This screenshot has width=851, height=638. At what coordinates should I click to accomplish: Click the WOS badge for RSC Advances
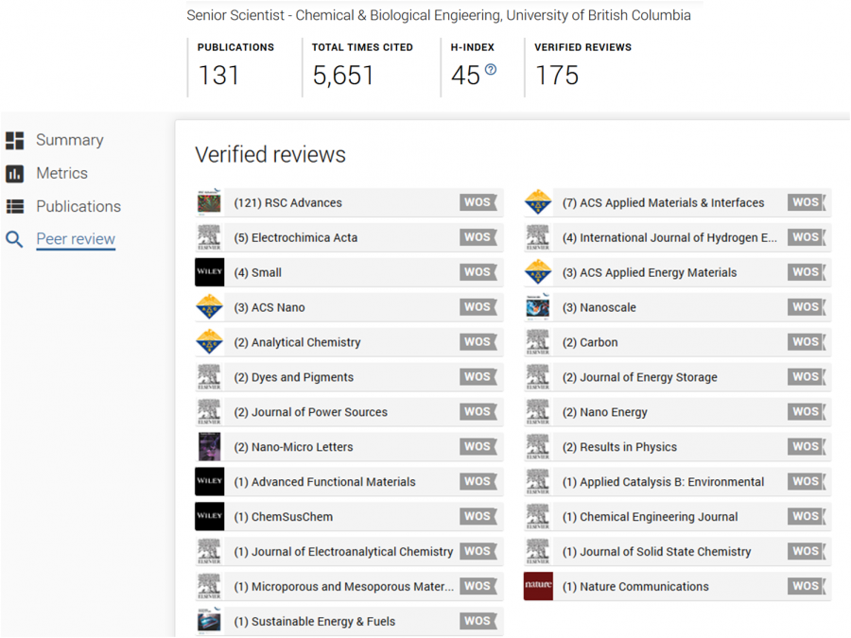coord(478,202)
